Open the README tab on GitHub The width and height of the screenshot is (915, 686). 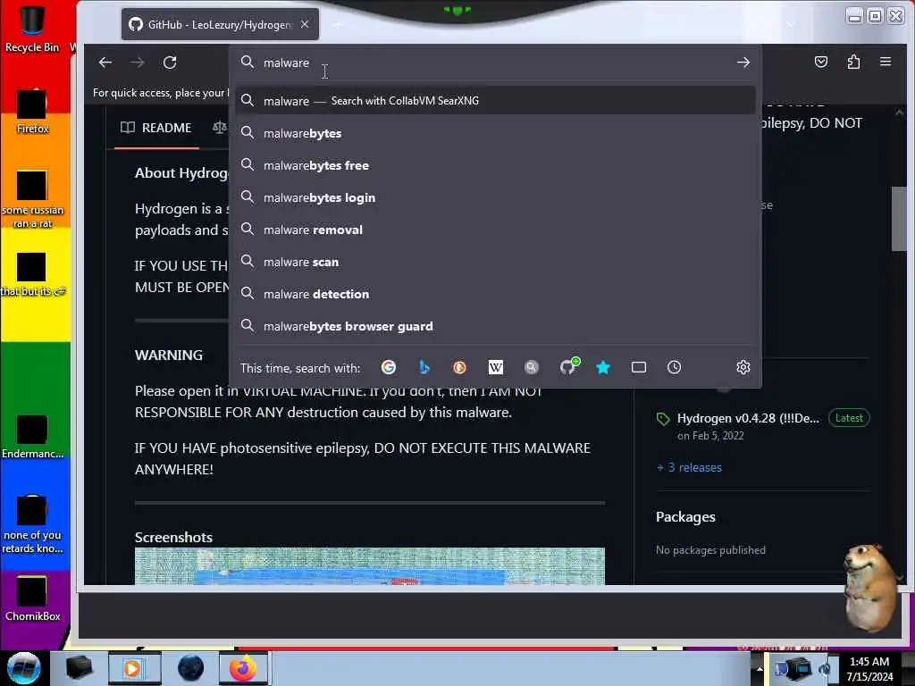click(x=156, y=128)
